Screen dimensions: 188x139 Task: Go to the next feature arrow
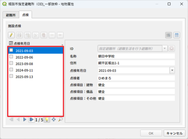25,120
